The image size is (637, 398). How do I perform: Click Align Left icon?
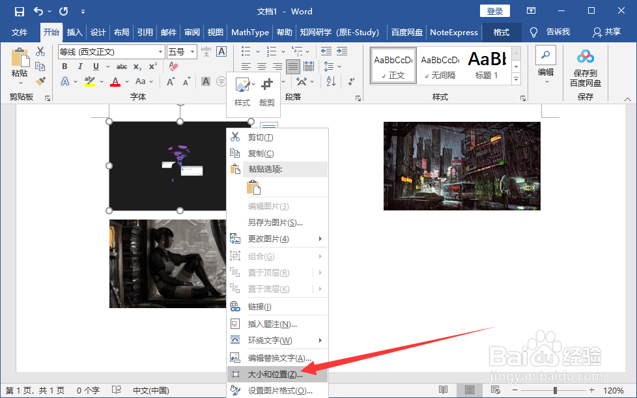point(246,66)
